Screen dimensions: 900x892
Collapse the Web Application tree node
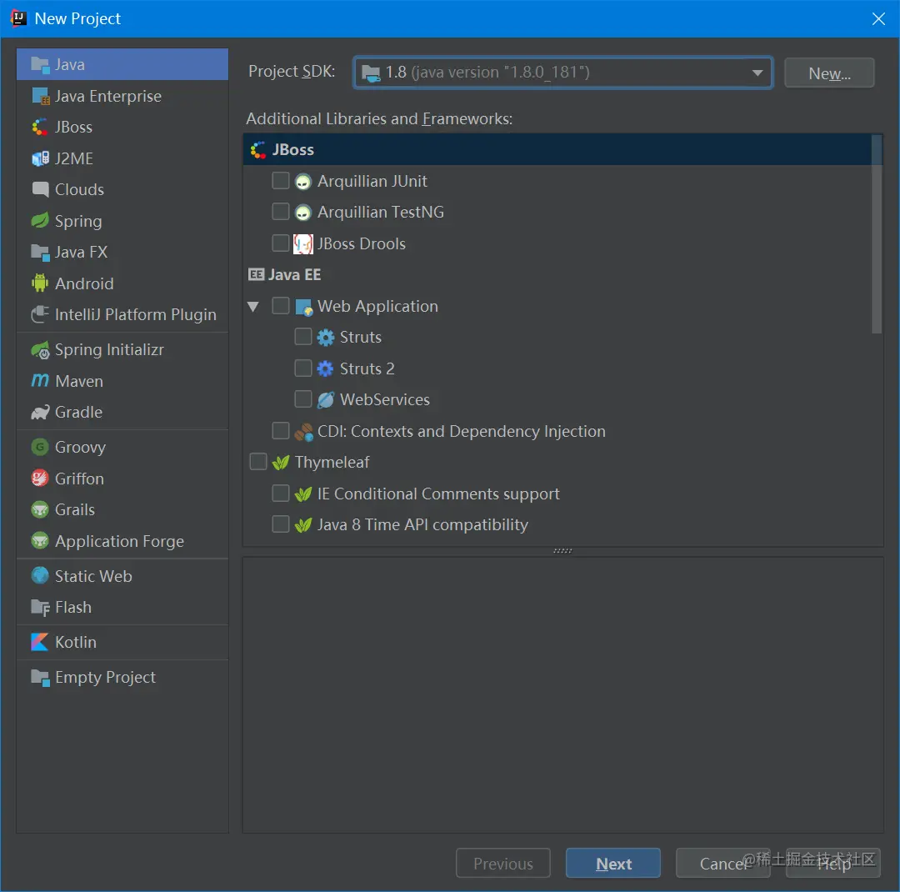tap(253, 306)
